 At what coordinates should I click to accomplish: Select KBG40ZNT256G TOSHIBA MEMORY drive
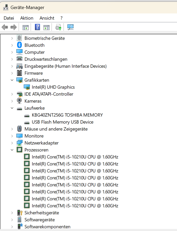point(67,115)
